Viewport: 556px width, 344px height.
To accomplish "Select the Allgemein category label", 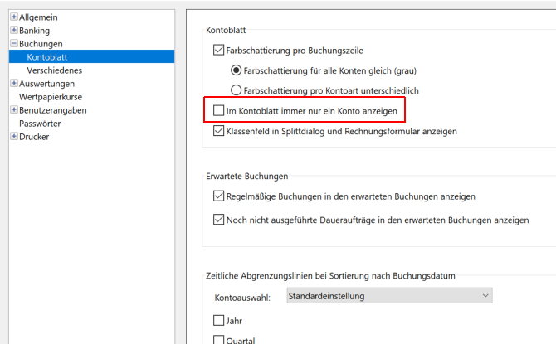I will tap(38, 17).
